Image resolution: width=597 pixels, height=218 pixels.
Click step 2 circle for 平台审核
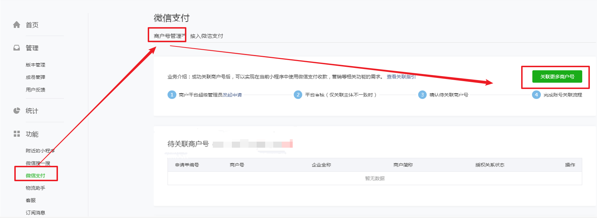(298, 95)
